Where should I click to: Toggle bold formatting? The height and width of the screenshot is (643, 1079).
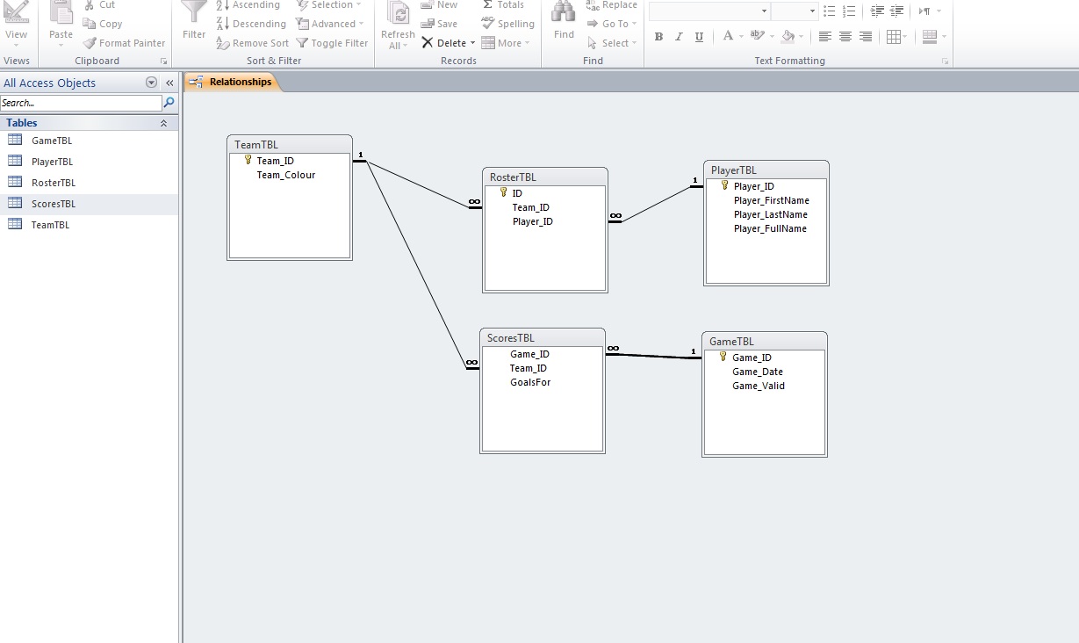658,37
